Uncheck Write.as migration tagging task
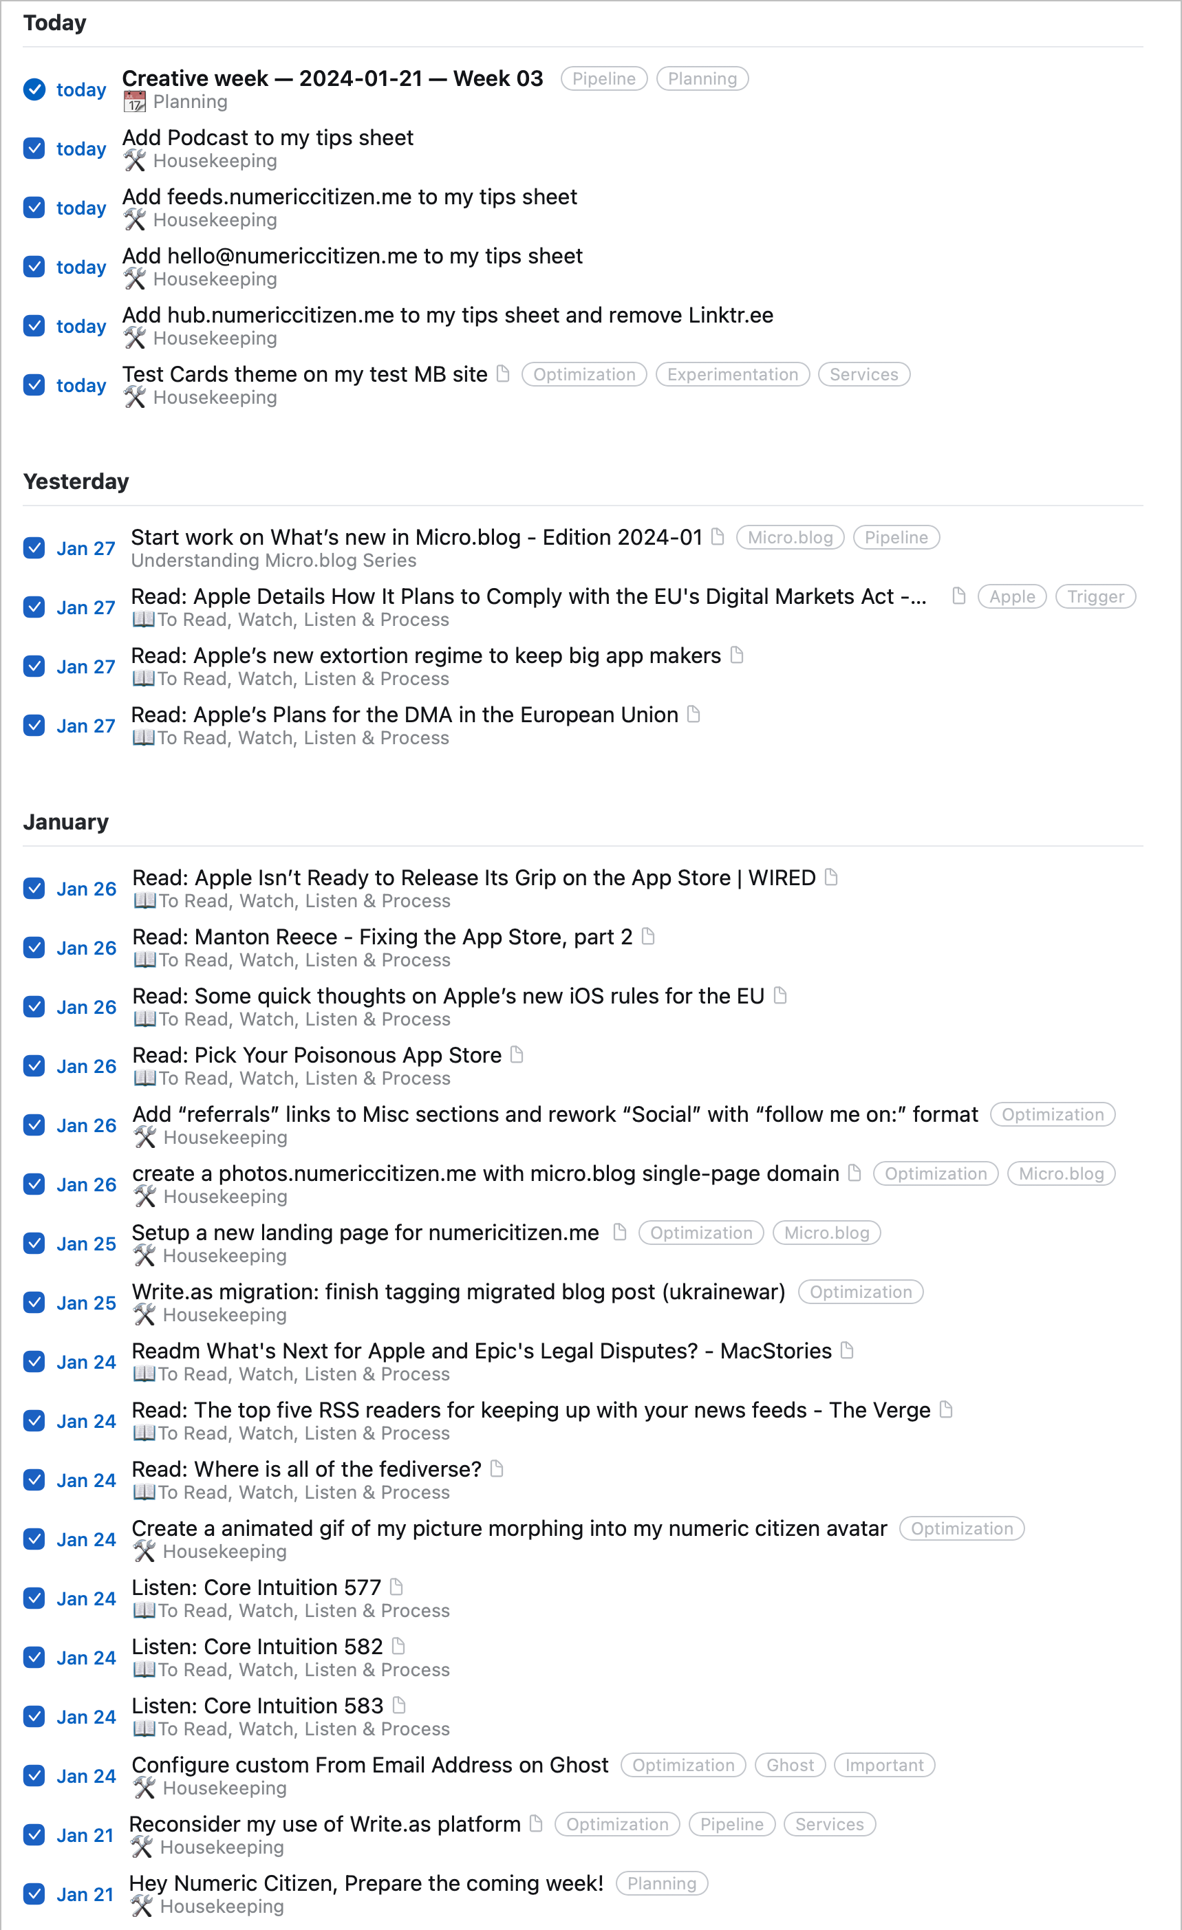1182x1930 pixels. [x=34, y=1303]
